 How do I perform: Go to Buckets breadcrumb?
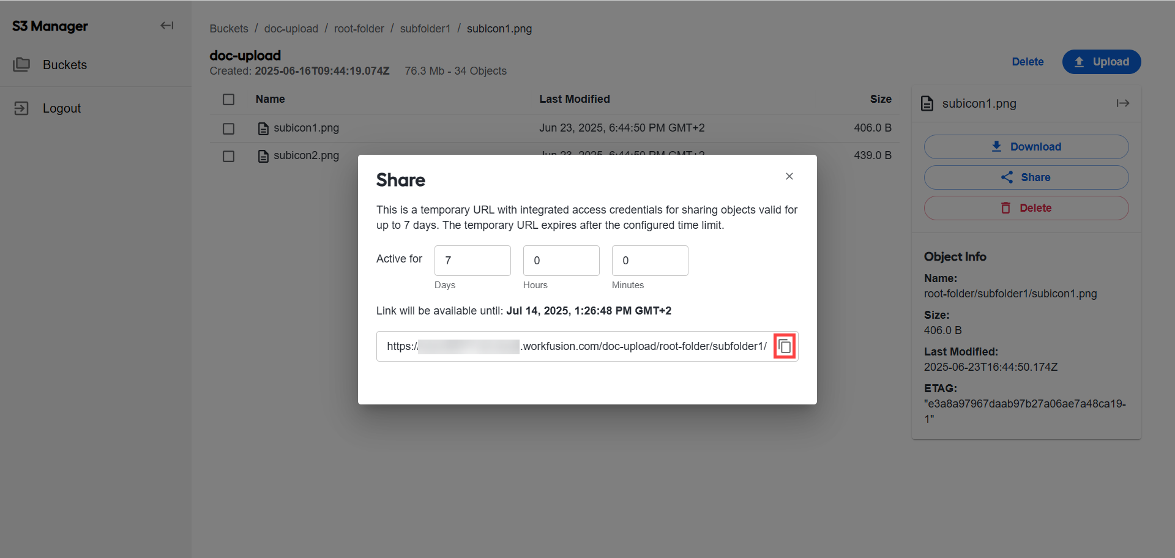pyautogui.click(x=229, y=29)
